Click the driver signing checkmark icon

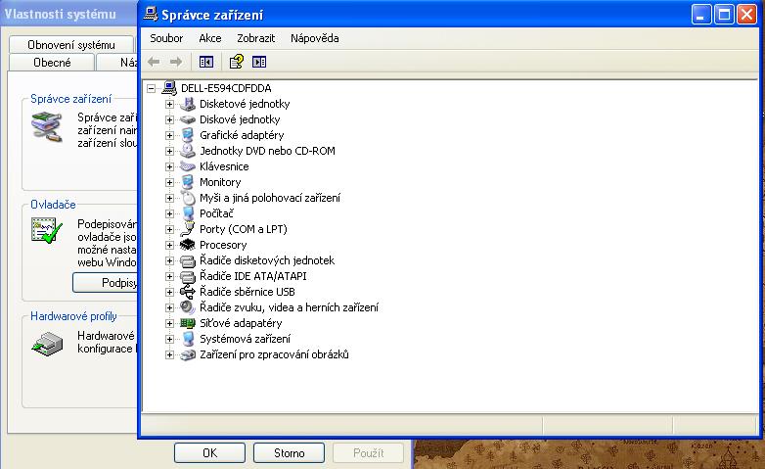tap(46, 231)
